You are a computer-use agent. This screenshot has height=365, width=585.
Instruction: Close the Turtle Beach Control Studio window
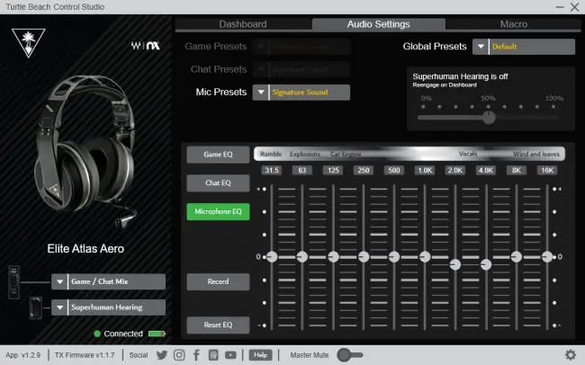574,7
